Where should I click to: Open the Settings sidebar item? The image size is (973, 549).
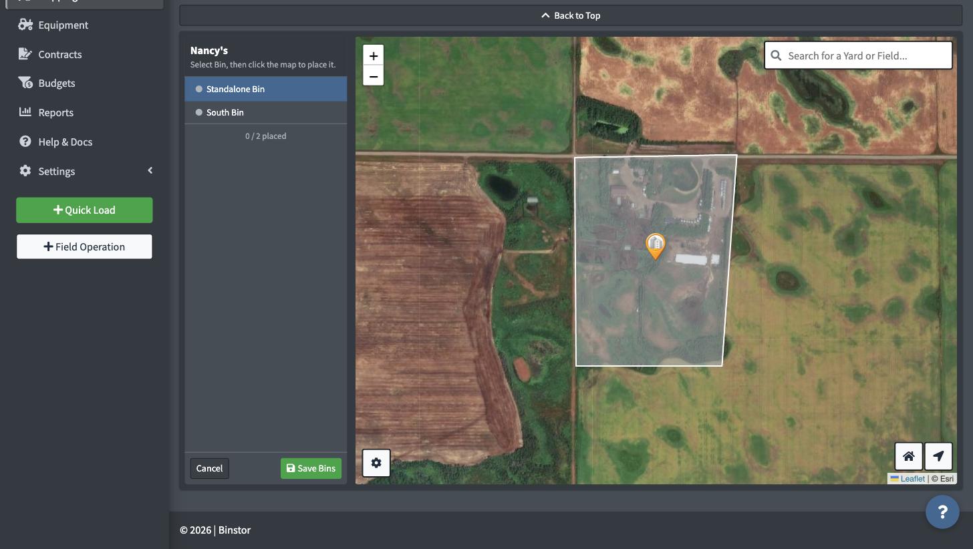click(56, 171)
